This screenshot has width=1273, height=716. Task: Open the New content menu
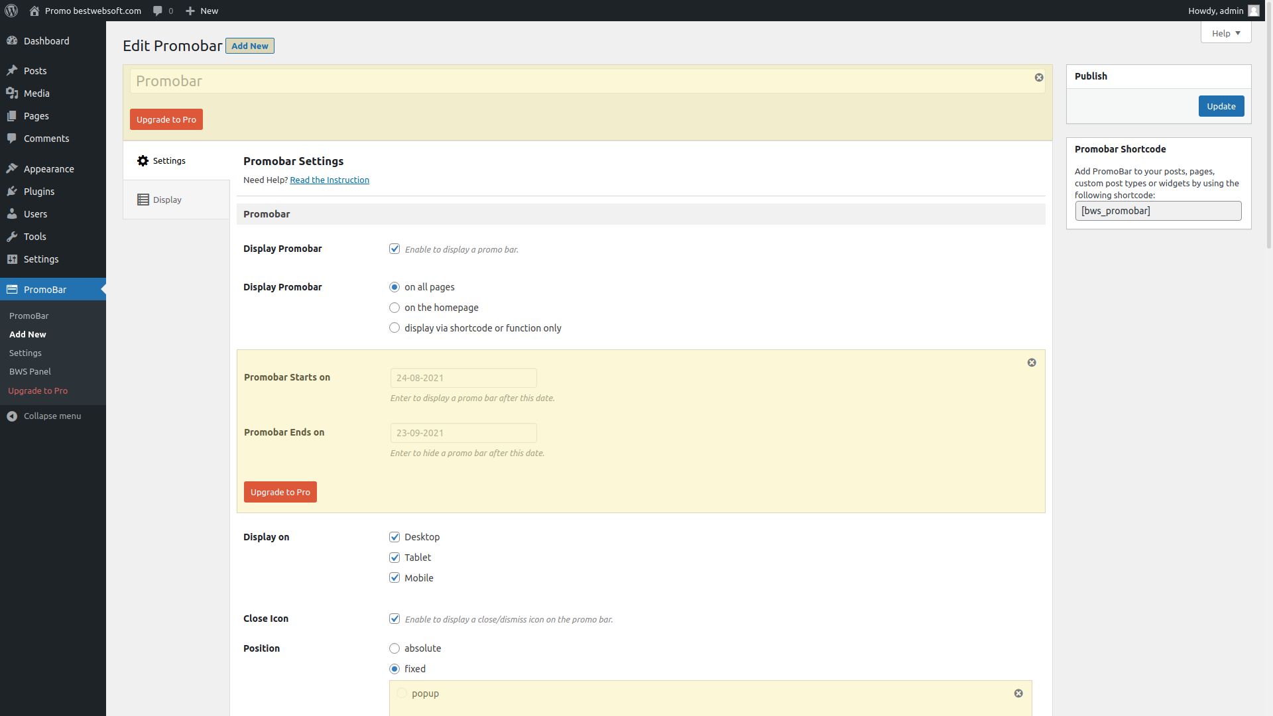click(202, 11)
